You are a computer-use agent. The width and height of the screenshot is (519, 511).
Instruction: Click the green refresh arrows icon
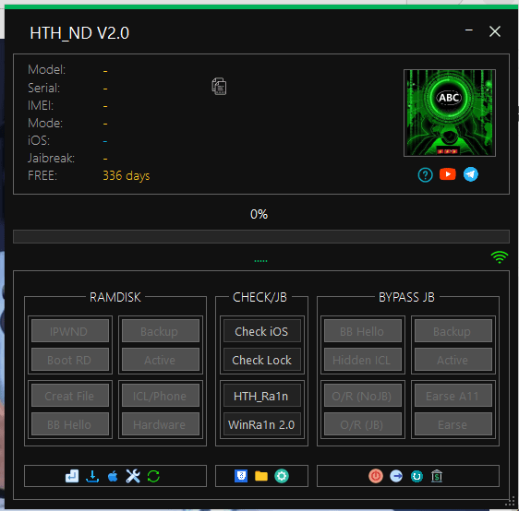(153, 476)
